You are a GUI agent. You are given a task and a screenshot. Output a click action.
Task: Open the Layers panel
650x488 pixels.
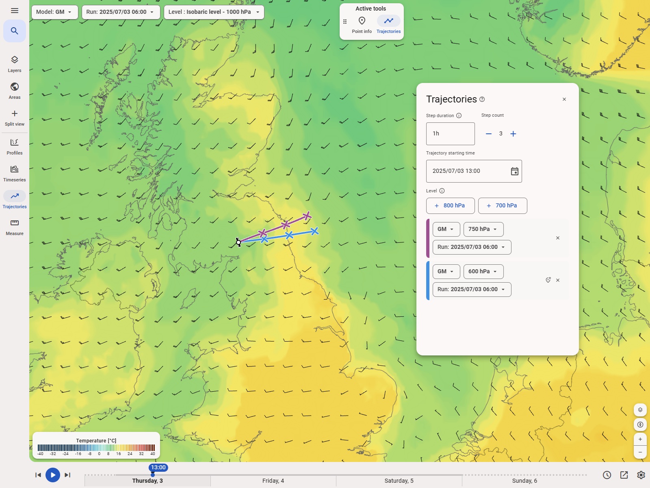(x=15, y=64)
